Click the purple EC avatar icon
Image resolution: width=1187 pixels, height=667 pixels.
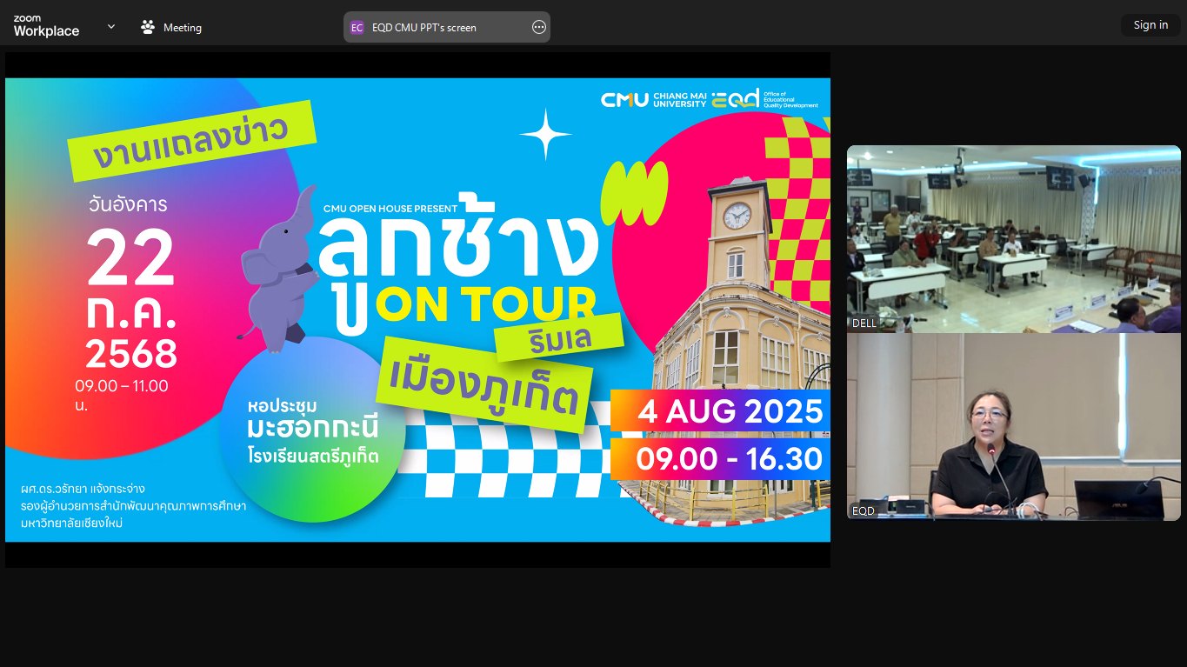pyautogui.click(x=357, y=28)
